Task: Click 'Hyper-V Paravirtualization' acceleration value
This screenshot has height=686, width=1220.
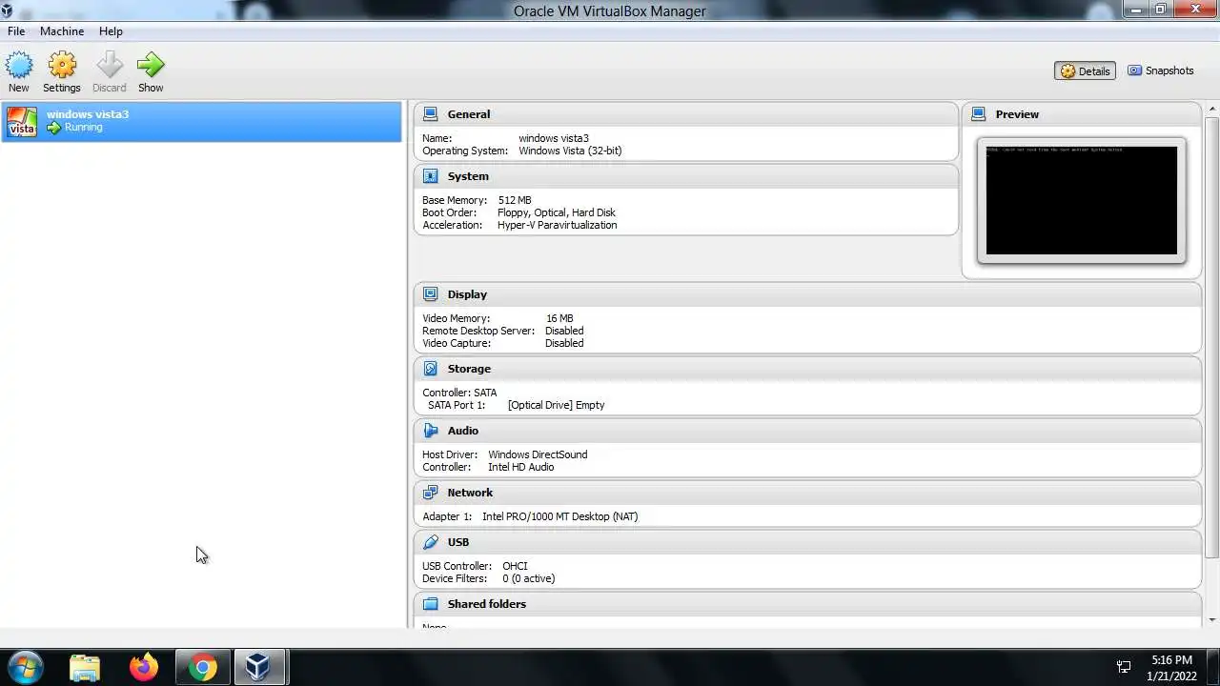Action: pyautogui.click(x=557, y=225)
